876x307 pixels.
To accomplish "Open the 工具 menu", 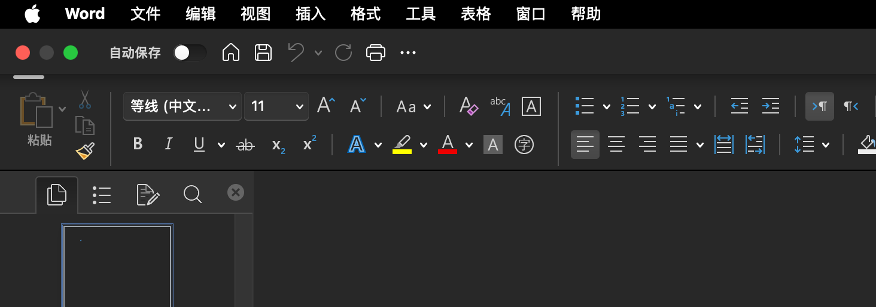I will coord(421,14).
